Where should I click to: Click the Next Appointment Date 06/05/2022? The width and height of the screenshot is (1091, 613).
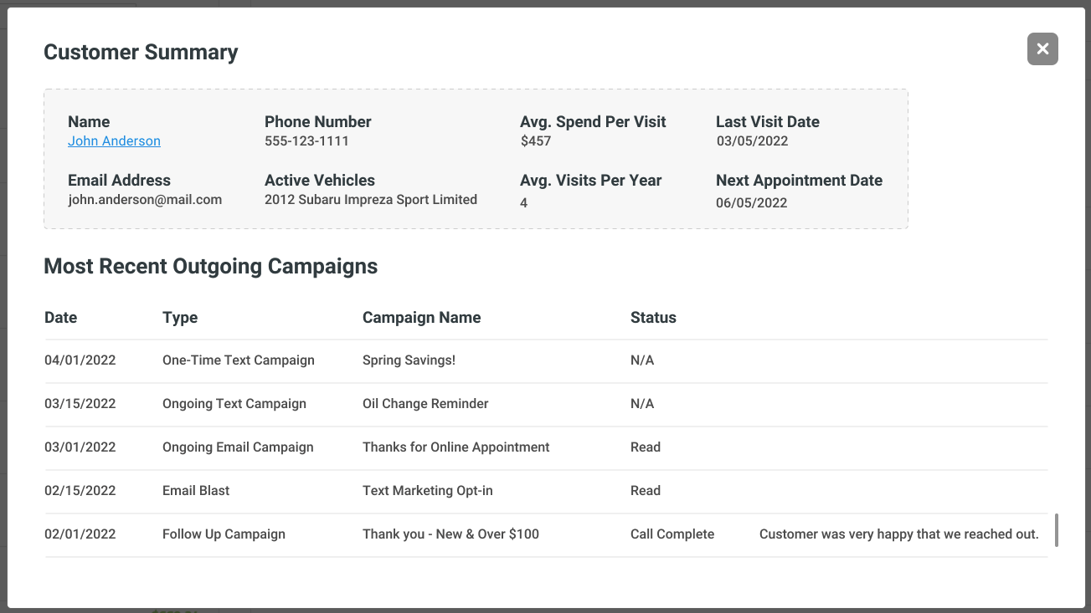[x=751, y=202]
